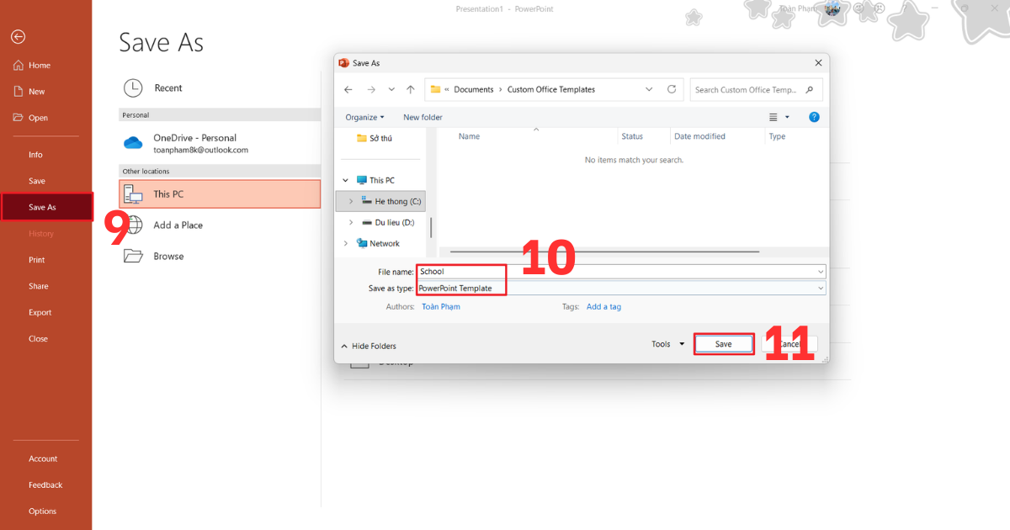Select Du lieu (D:) drive
This screenshot has height=530, width=1010.
click(388, 222)
